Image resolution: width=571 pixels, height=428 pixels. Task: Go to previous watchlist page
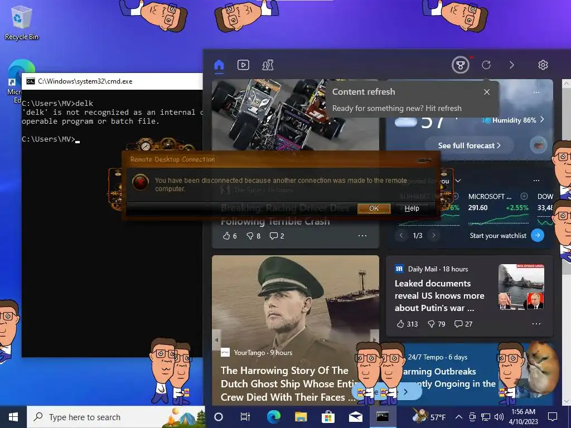(401, 236)
